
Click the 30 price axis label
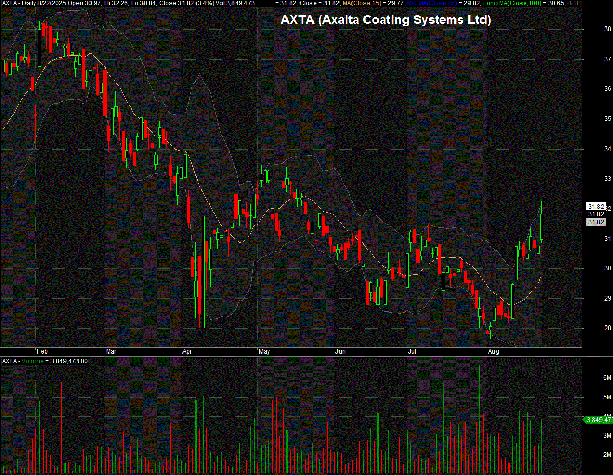[x=607, y=268]
